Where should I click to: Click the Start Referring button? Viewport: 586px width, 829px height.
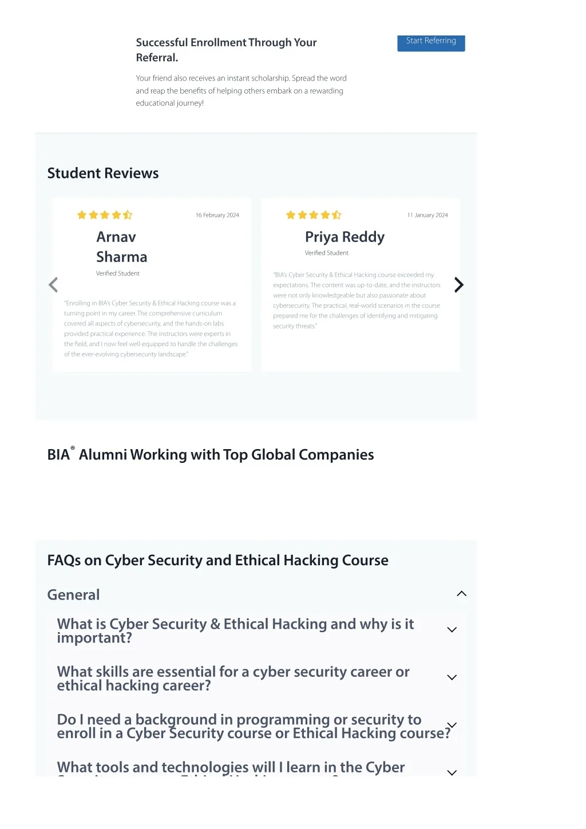click(431, 43)
